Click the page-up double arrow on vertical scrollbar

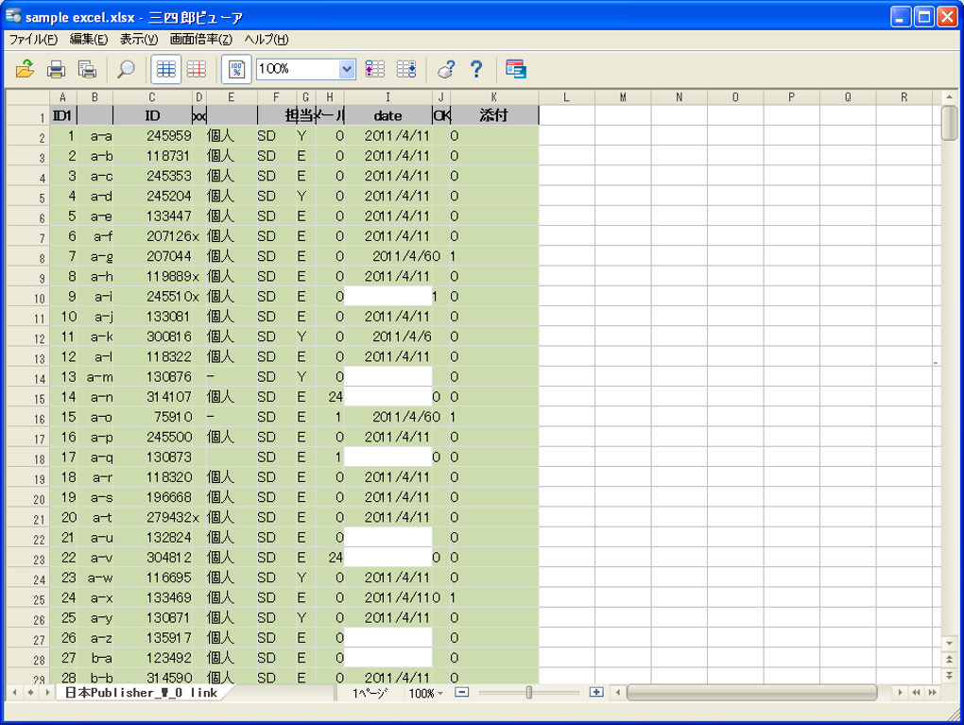point(949,660)
